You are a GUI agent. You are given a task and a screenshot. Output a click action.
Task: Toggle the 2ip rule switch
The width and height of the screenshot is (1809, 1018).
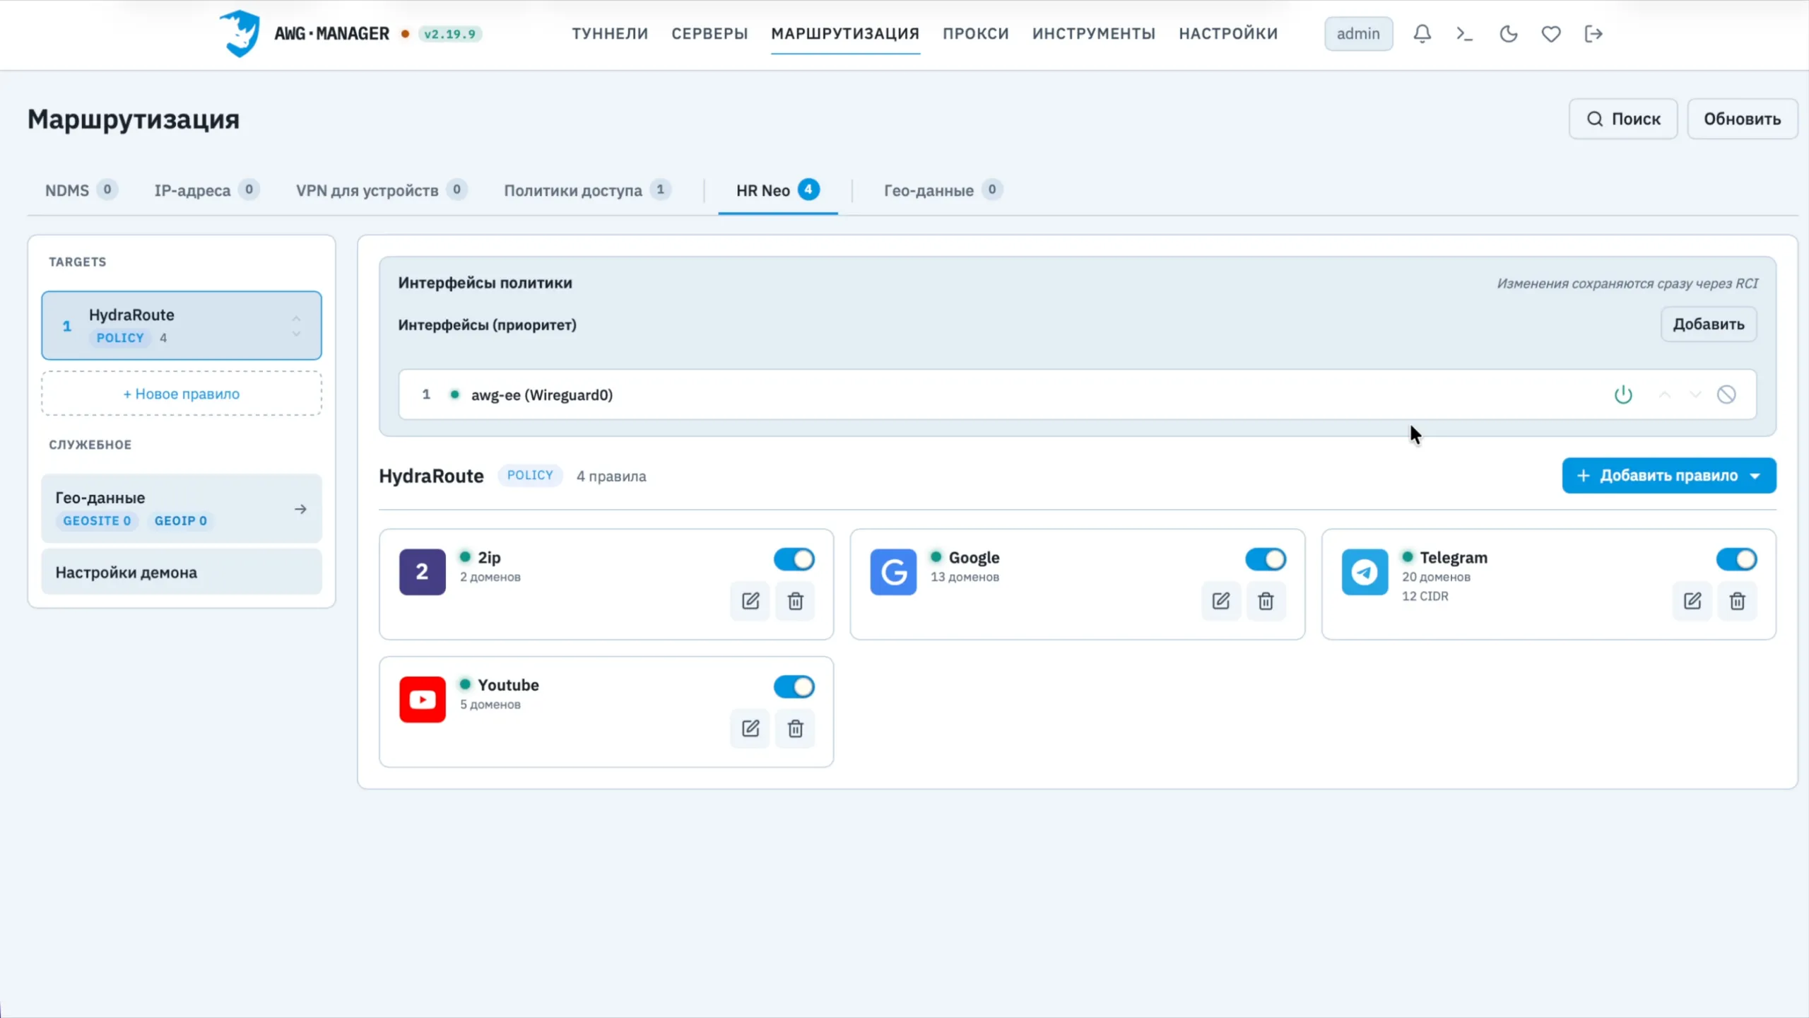tap(794, 559)
